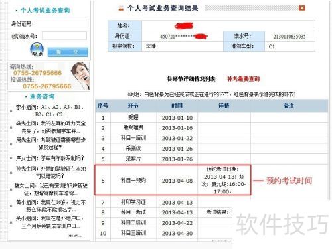Click the 咨询热线 number 0755-26795666

37,73
